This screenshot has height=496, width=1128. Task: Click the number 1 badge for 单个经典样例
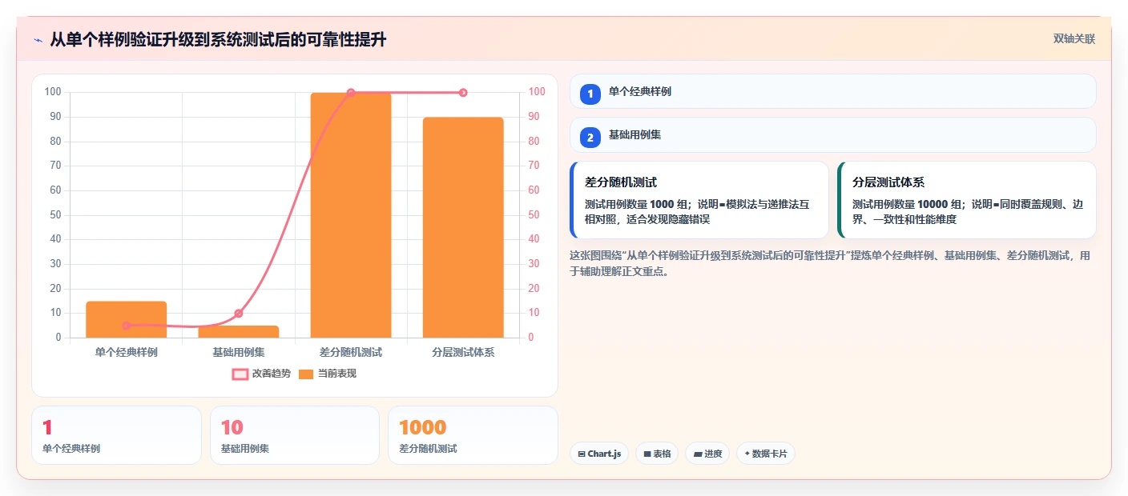coord(590,93)
